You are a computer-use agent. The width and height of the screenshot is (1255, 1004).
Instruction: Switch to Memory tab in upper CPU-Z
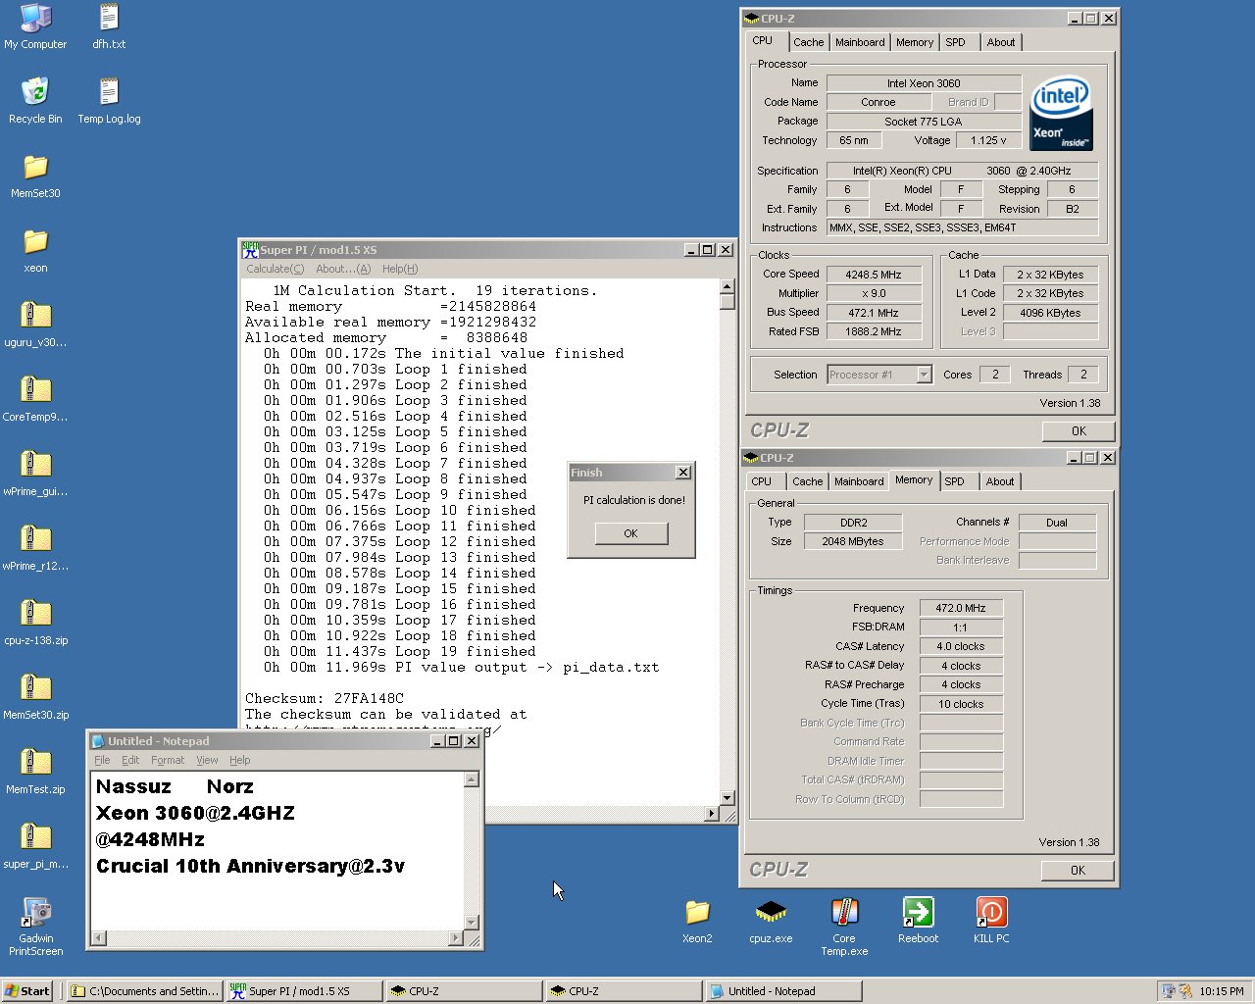point(915,42)
